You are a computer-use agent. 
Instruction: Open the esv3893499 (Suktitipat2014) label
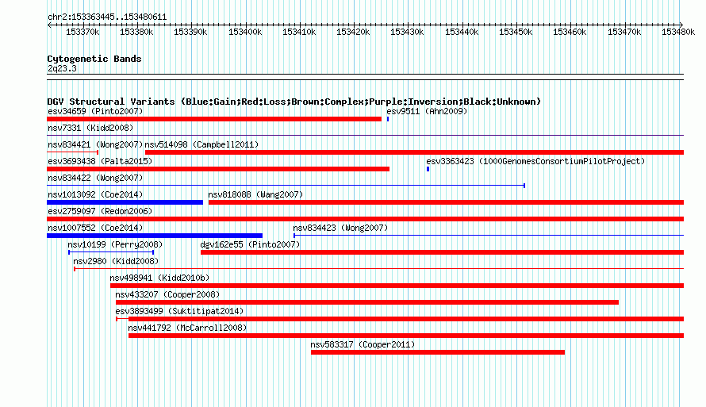pyautogui.click(x=179, y=311)
